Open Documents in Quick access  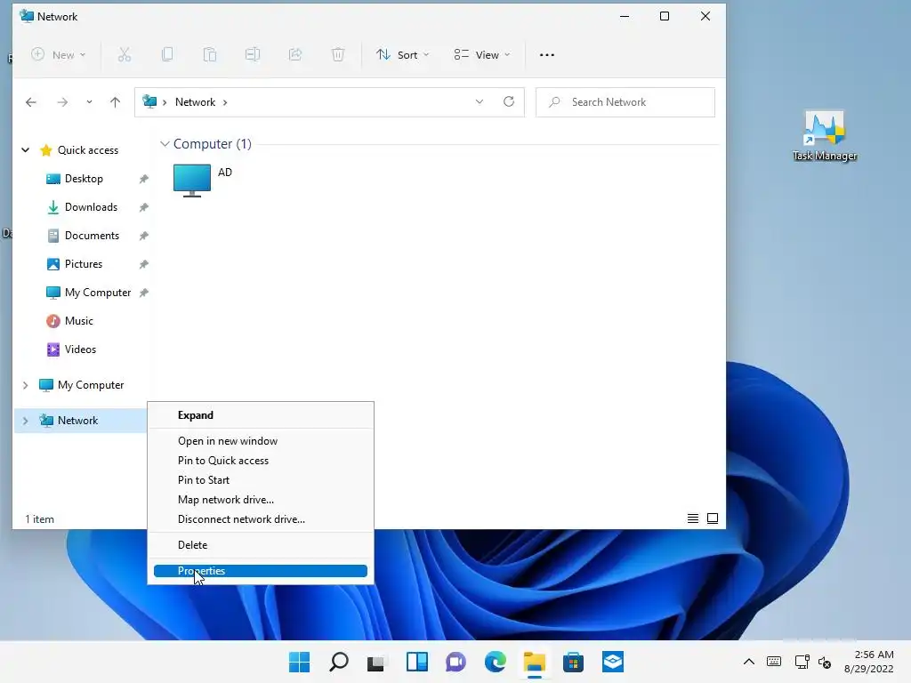(x=92, y=235)
